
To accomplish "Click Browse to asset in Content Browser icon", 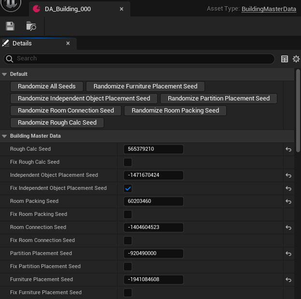I will coord(31,26).
